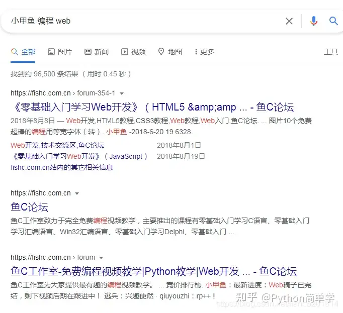Expand arrow next to forum-354-1 URL

pyautogui.click(x=122, y=93)
